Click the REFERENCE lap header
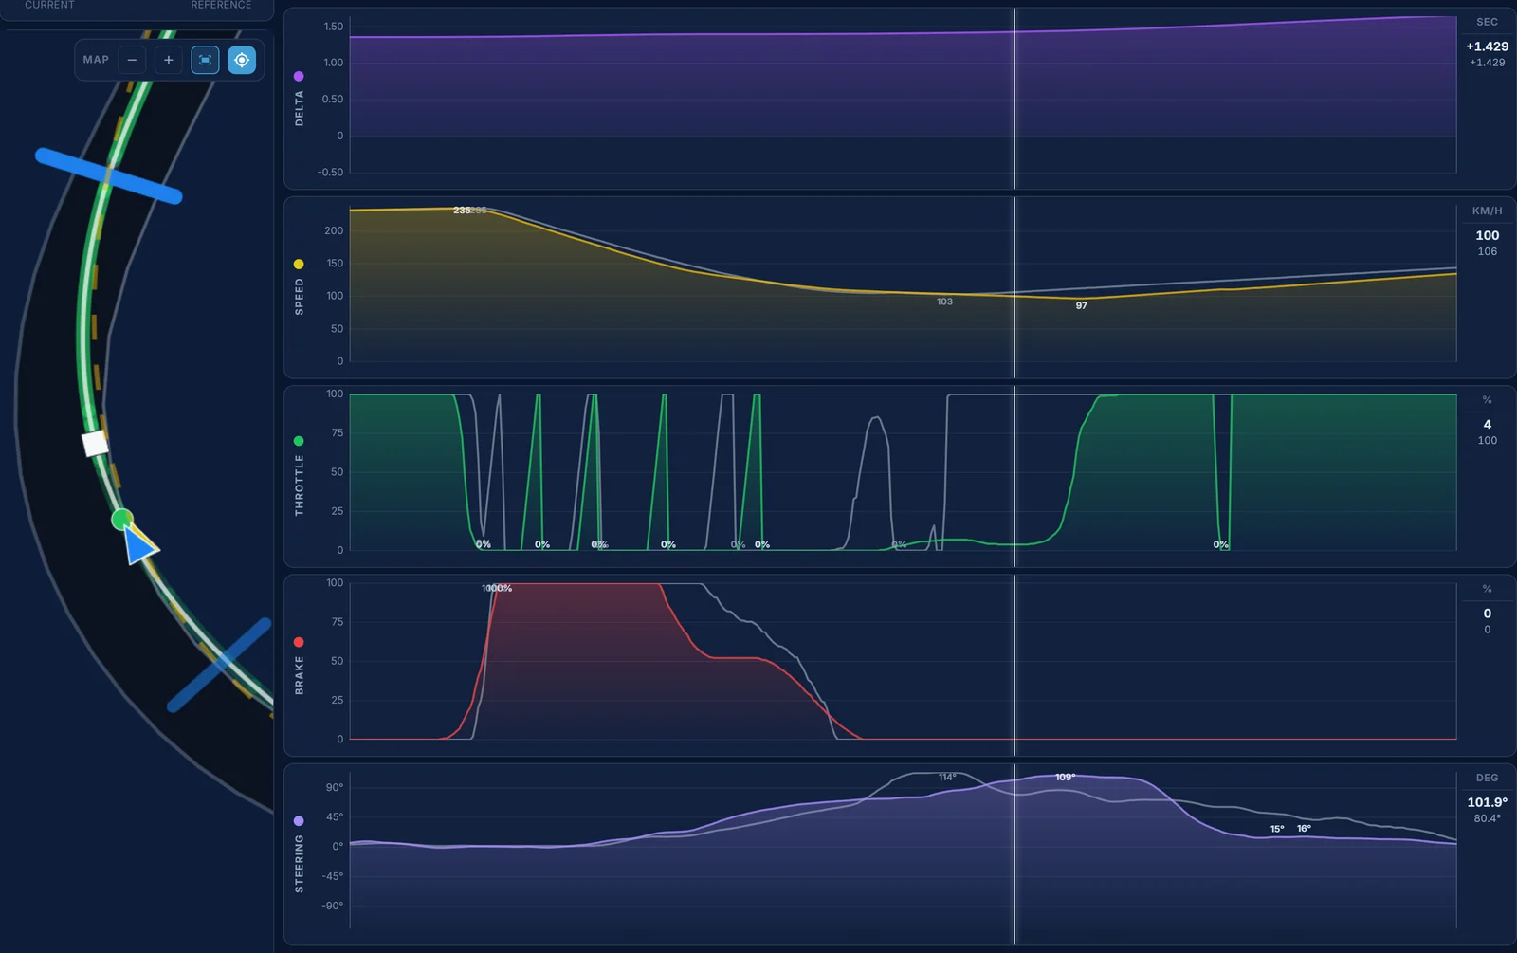The image size is (1517, 953). click(221, 5)
